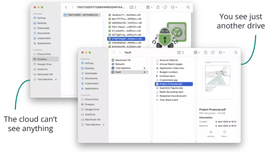Go back in the back Finder window

coord(66,7)
